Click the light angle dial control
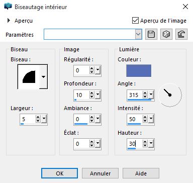This screenshot has width=193, height=183. coord(170,95)
